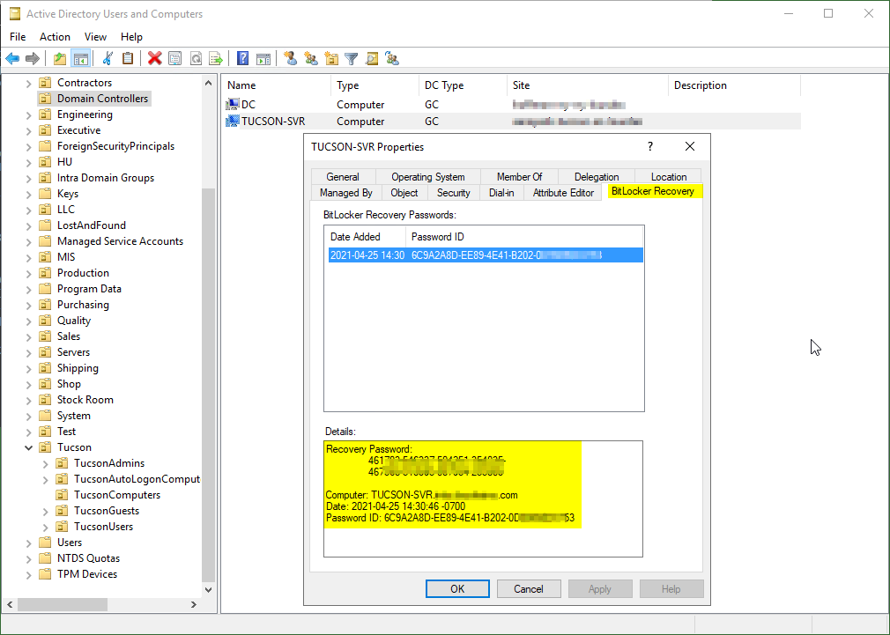Click the Site column header
Image resolution: width=890 pixels, height=635 pixels.
[587, 85]
